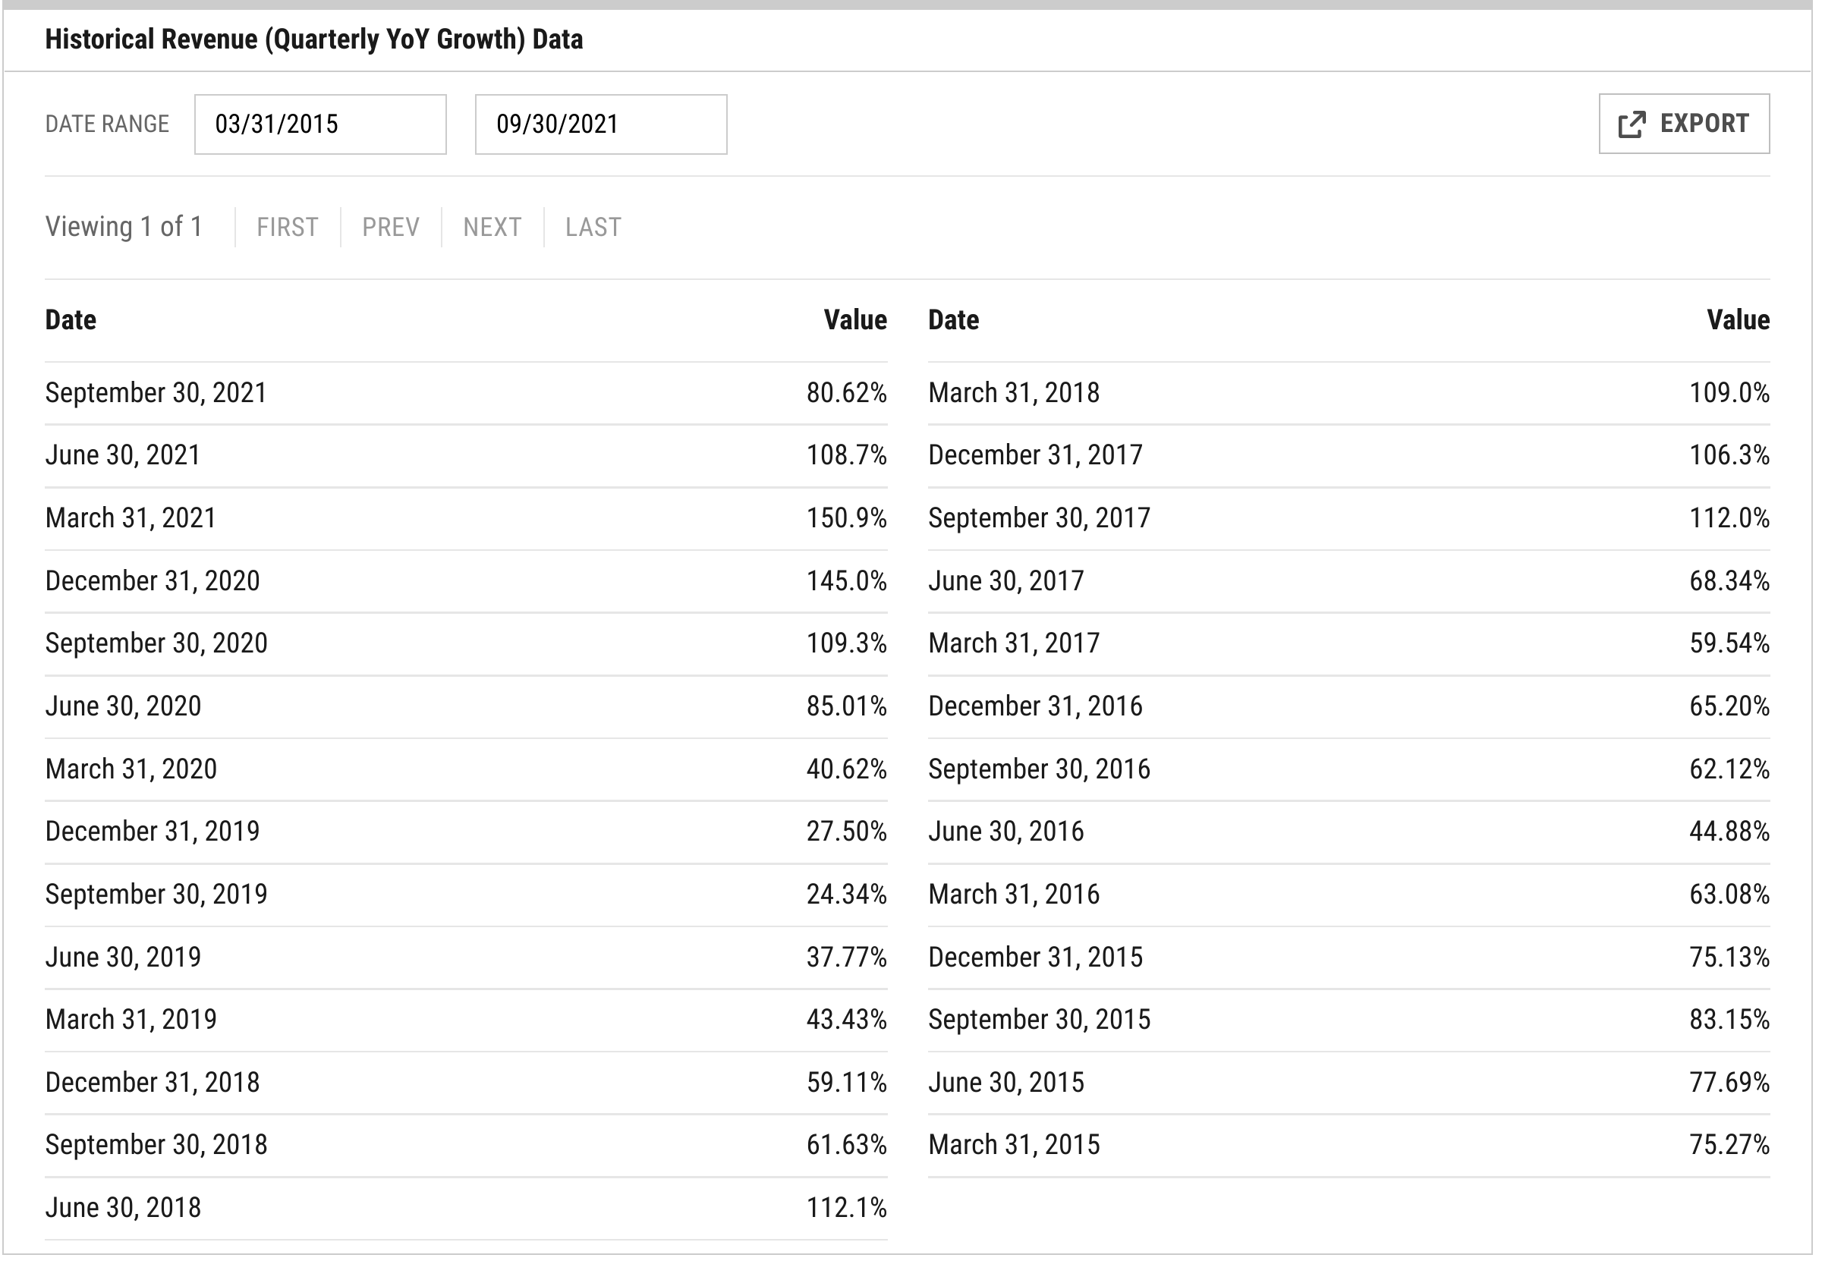Select the September 30, 2019 date
The height and width of the screenshot is (1261, 1822).
pos(156,895)
